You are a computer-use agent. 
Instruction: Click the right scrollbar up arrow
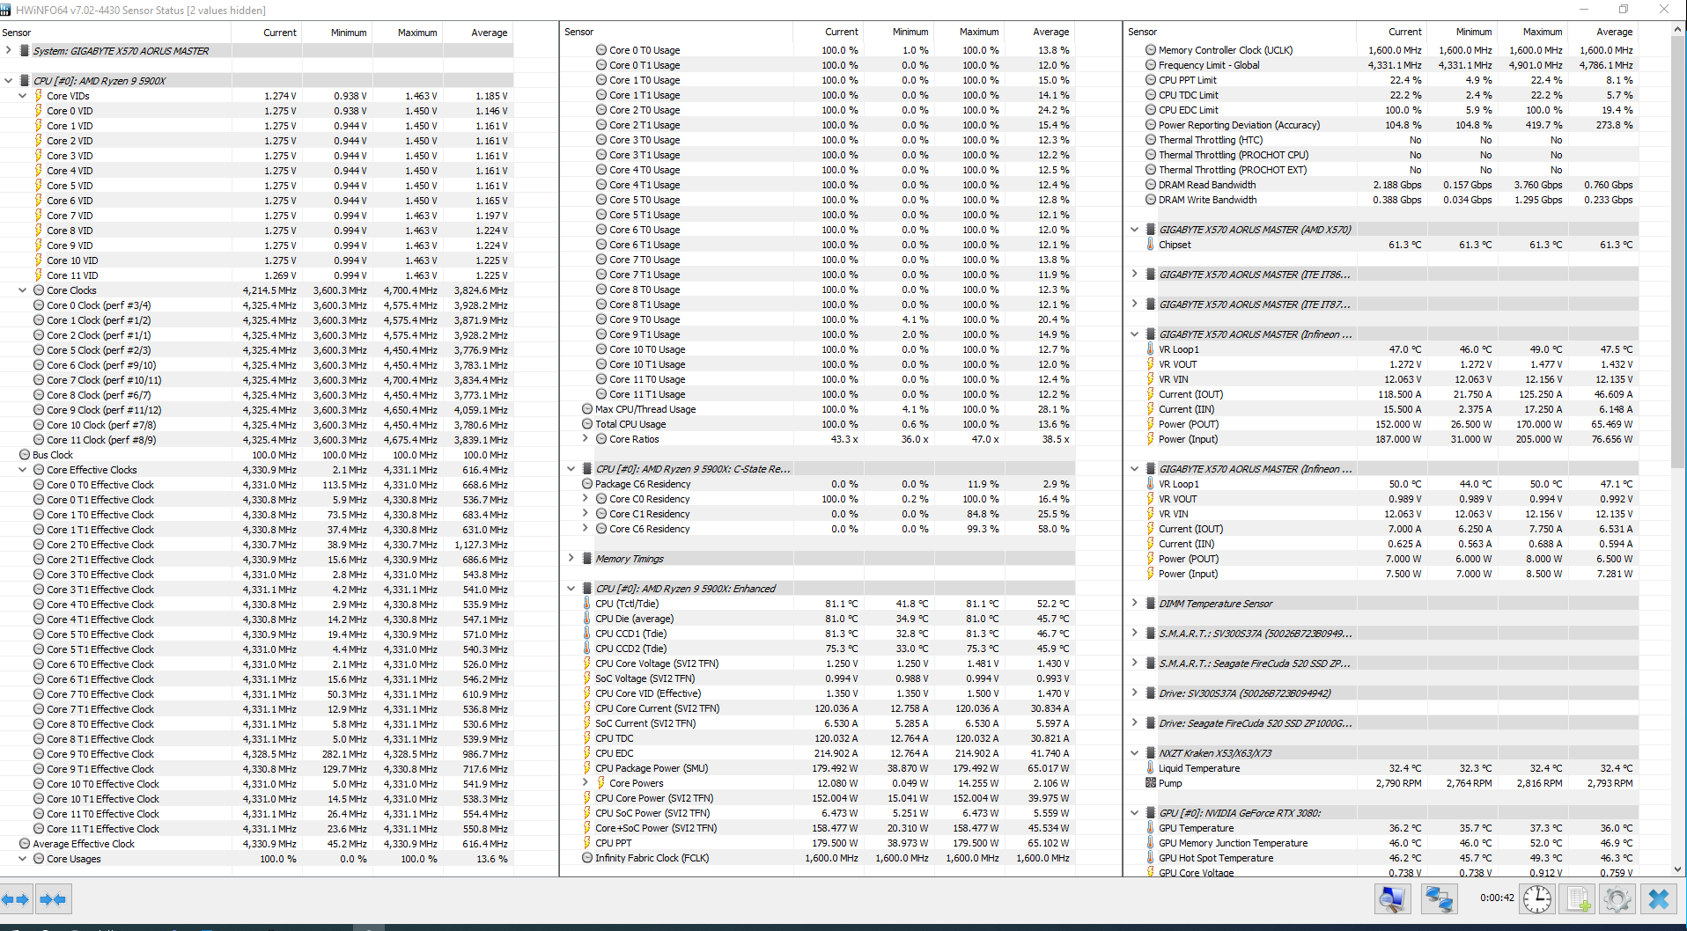coord(1677,29)
